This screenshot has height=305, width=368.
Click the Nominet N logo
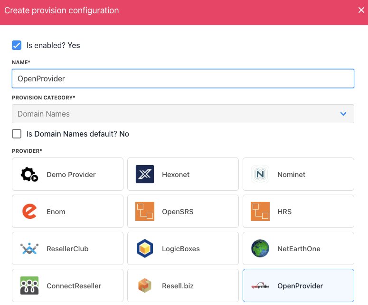point(260,174)
